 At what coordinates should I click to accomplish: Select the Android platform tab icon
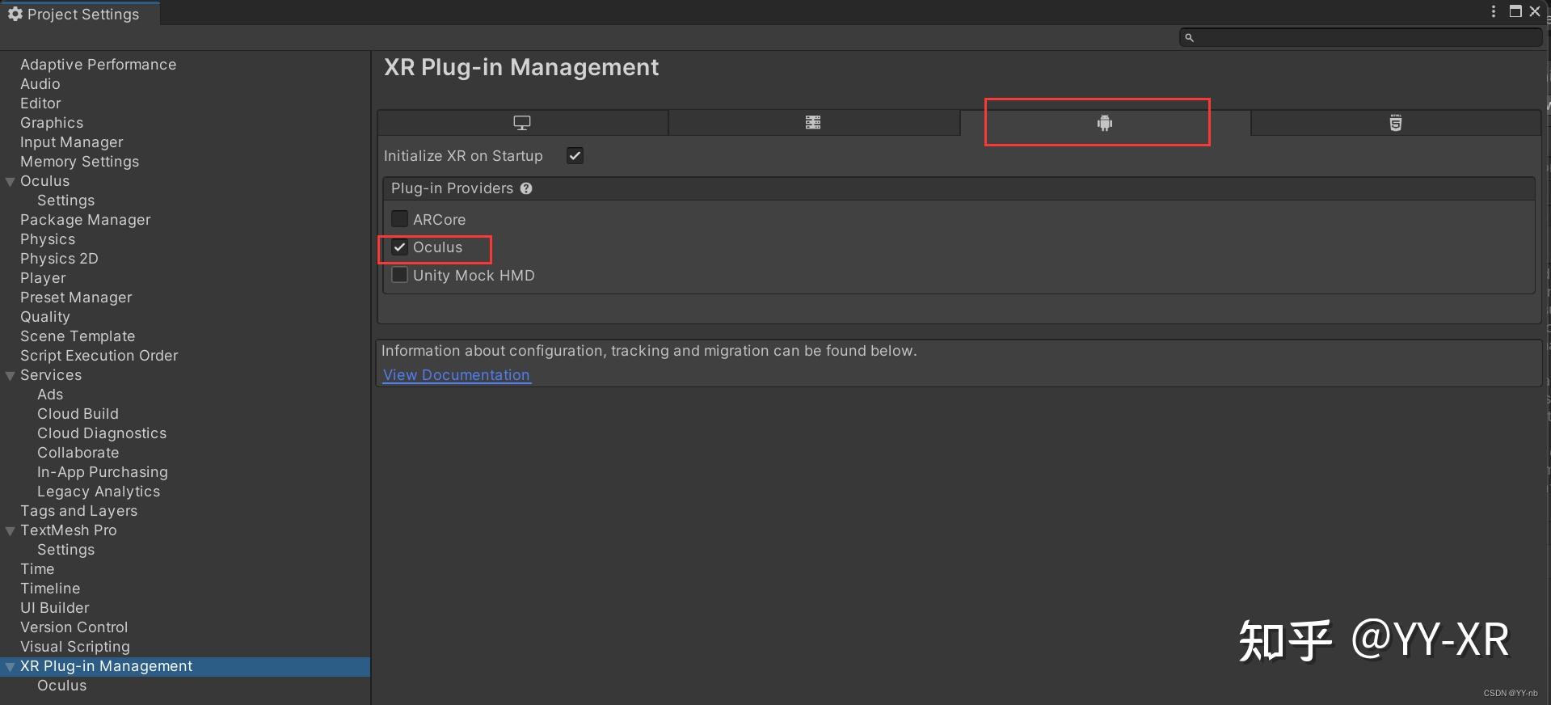pos(1104,123)
